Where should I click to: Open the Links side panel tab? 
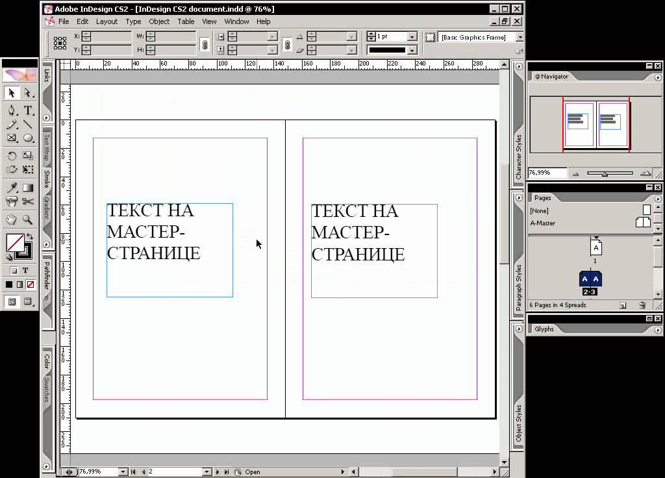coord(47,75)
